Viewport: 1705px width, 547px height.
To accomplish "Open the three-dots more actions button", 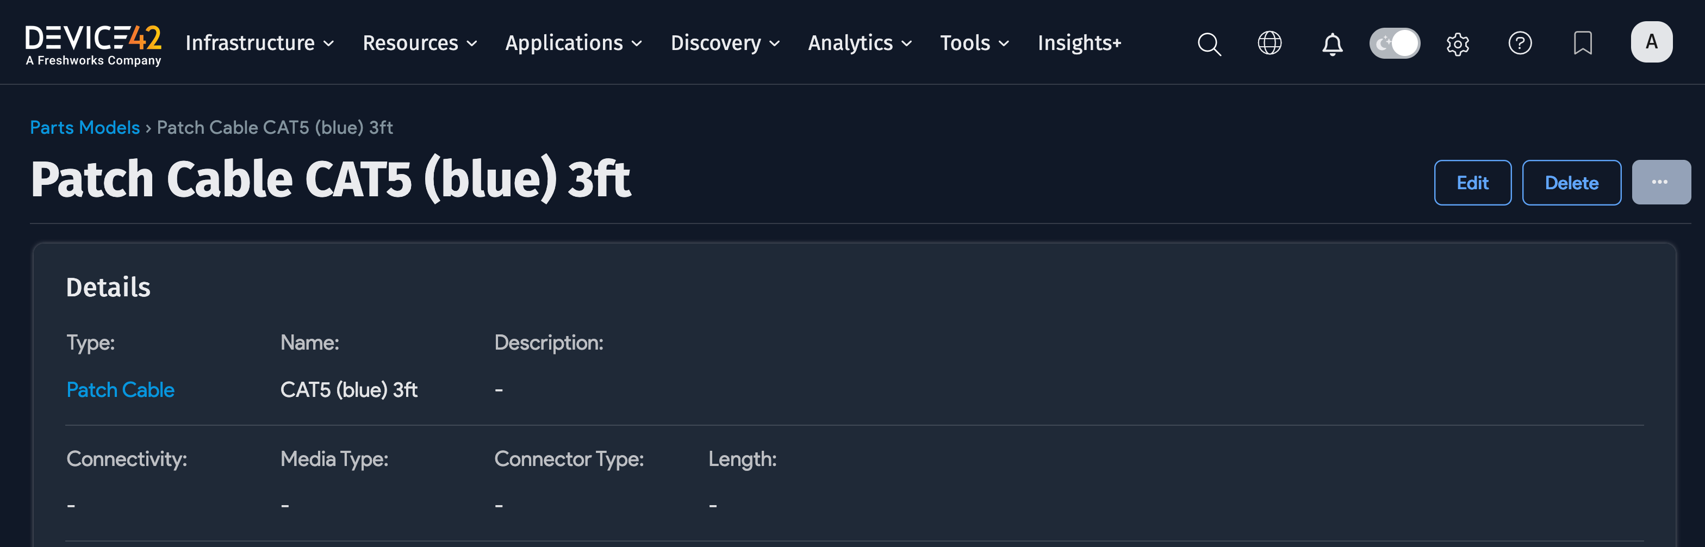I will click(1660, 183).
